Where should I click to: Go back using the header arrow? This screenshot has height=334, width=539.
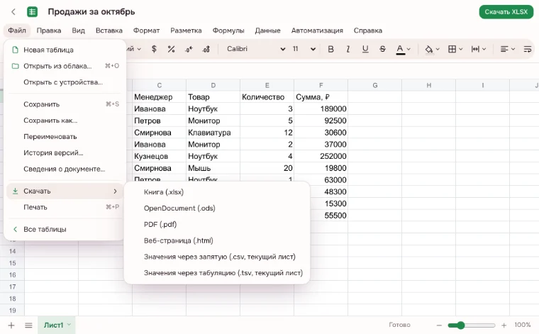[x=13, y=12]
